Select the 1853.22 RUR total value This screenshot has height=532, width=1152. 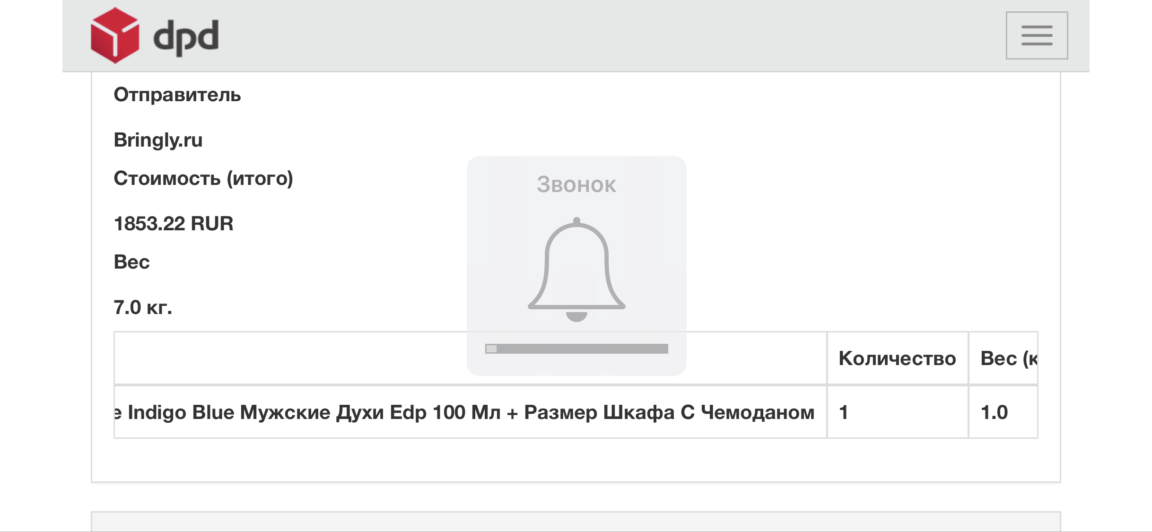[x=174, y=224]
